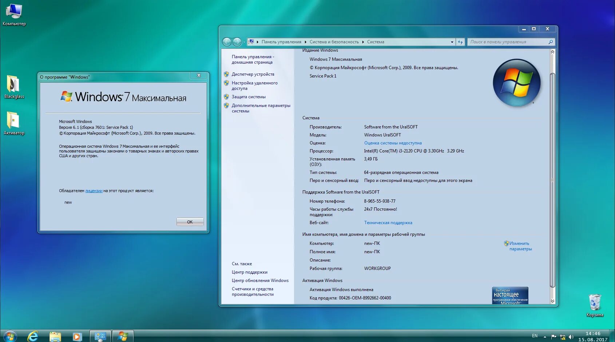Image resolution: width=615 pixels, height=342 pixels.
Task: Open recent pages dropdown next to Forward
Action: tap(244, 42)
